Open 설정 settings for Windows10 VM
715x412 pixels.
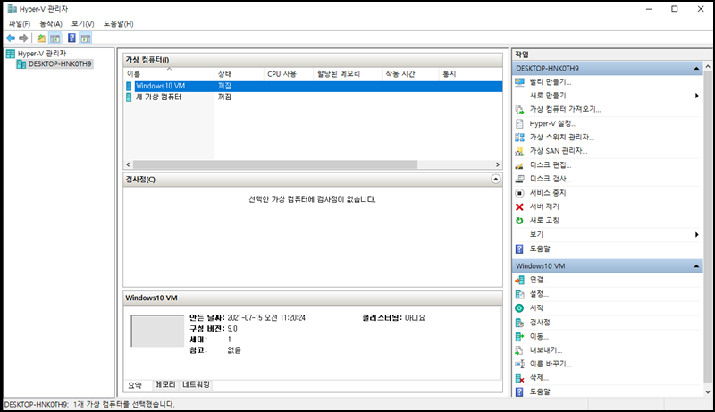pos(539,294)
